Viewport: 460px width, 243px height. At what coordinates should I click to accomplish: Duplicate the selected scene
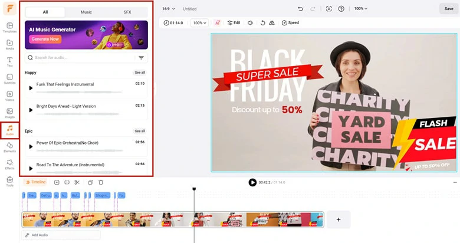coord(91,182)
